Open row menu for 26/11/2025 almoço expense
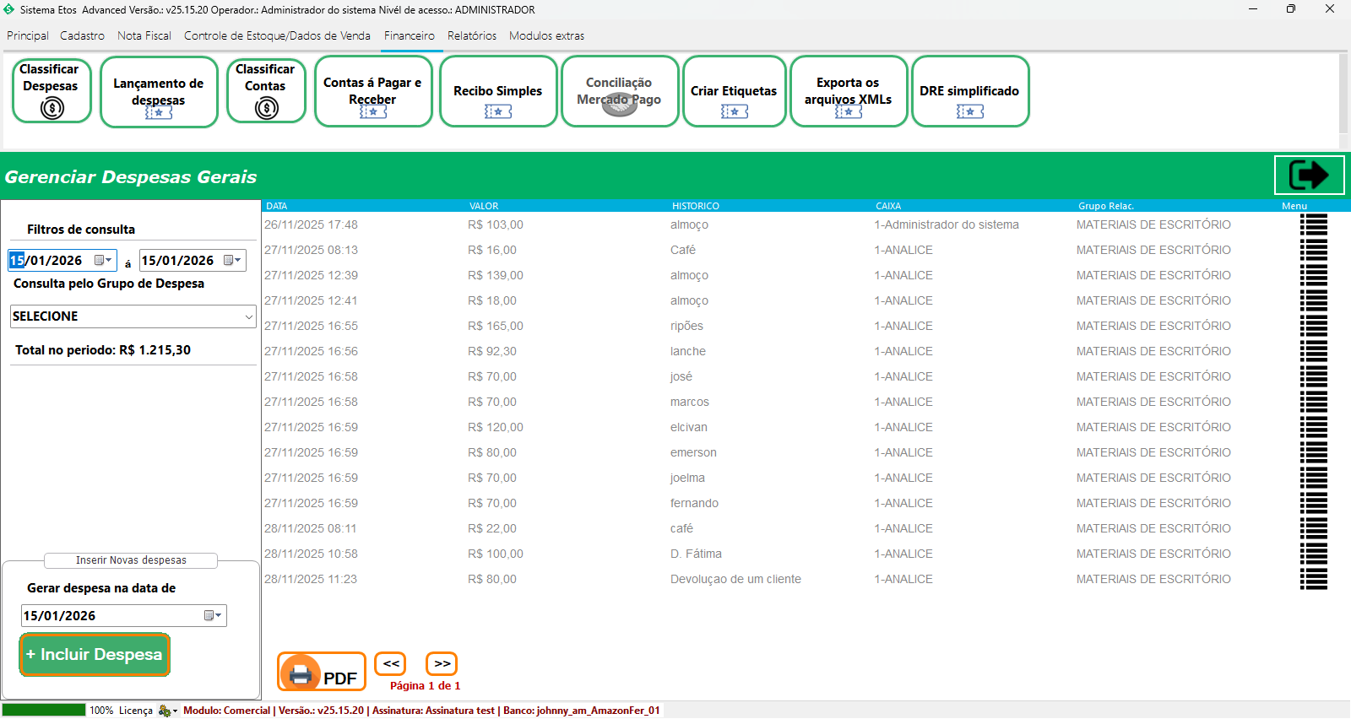This screenshot has width=1351, height=719. pyautogui.click(x=1313, y=225)
